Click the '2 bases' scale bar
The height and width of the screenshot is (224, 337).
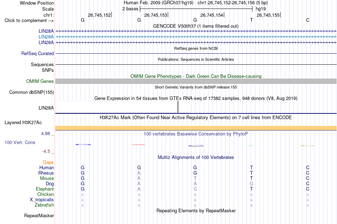pos(196,9)
